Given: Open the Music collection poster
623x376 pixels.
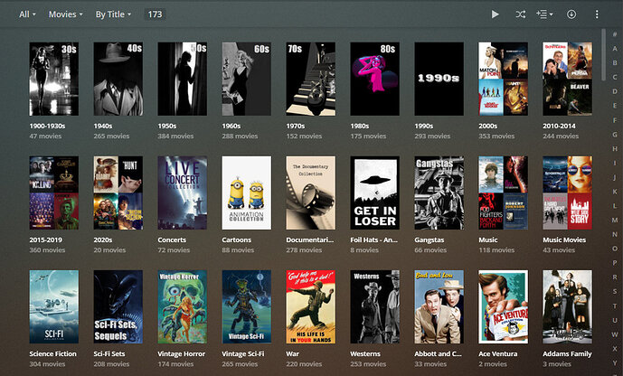Looking at the screenshot, I should pyautogui.click(x=503, y=193).
